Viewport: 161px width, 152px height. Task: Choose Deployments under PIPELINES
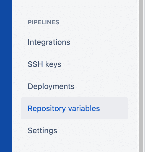pyautogui.click(x=51, y=86)
